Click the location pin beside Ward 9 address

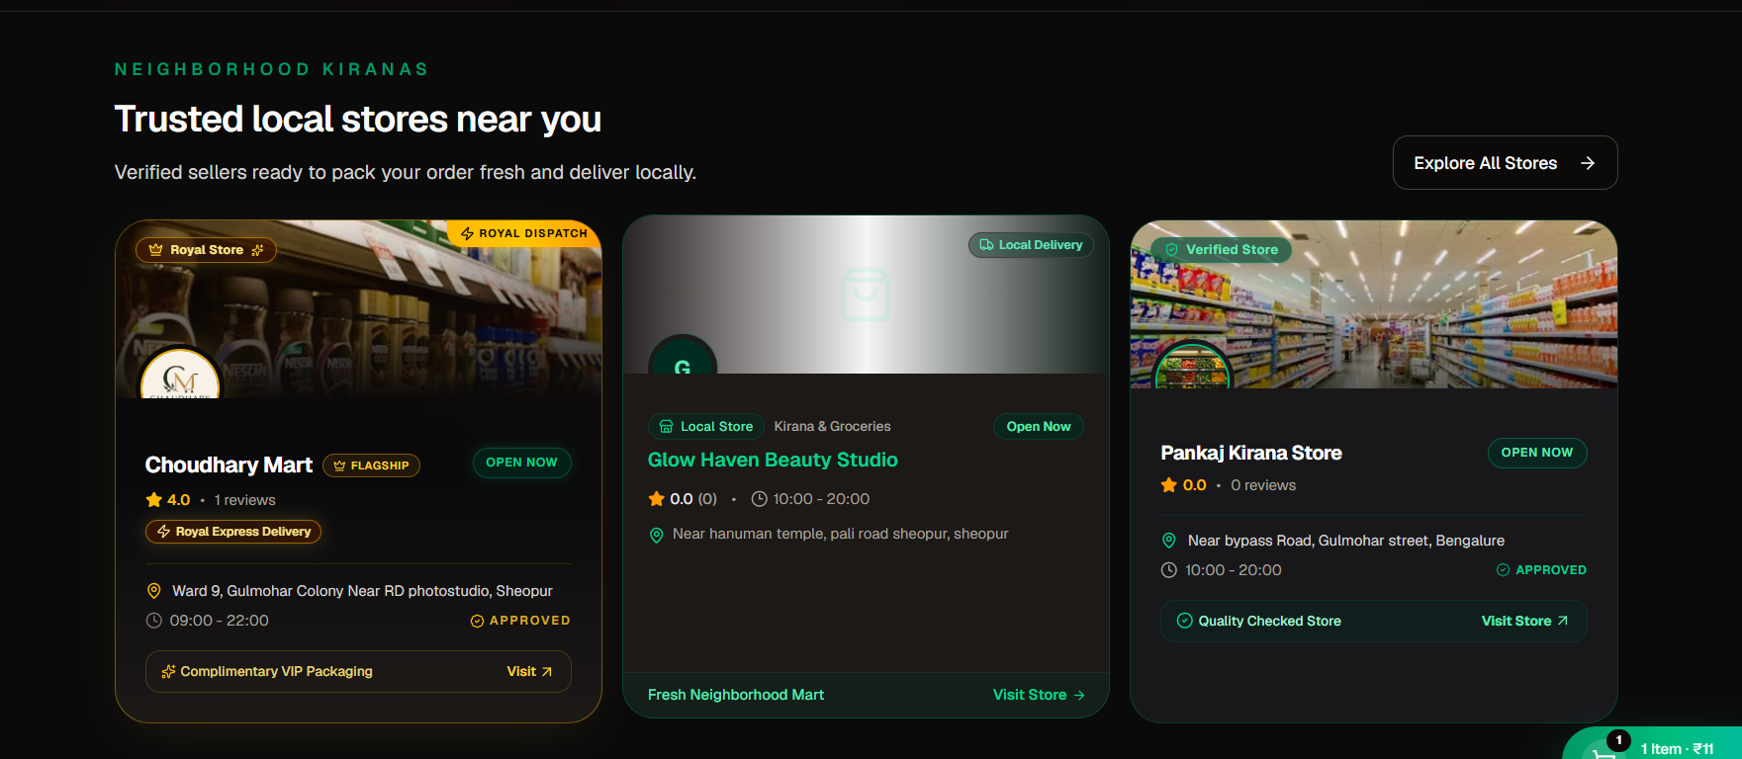click(154, 591)
